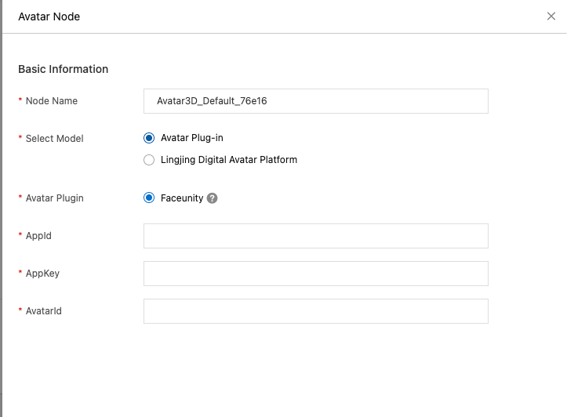Close the Avatar Node dialog

[x=551, y=16]
